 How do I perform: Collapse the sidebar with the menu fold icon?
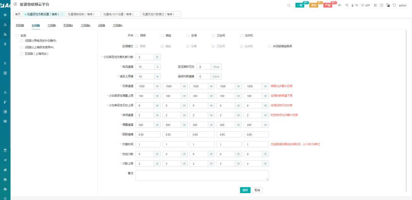click(x=15, y=4)
